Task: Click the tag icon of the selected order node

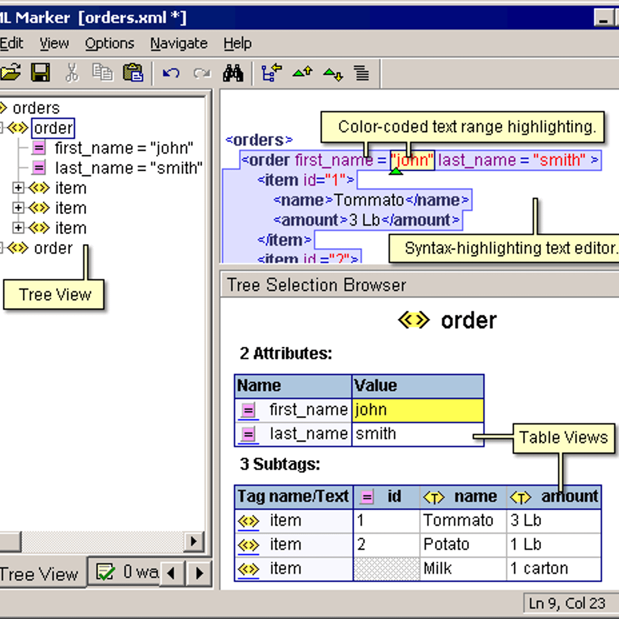Action: [x=18, y=128]
